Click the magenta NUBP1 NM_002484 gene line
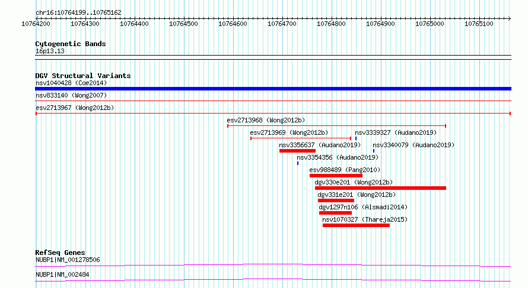This screenshot has width=528, height=288. point(273,280)
